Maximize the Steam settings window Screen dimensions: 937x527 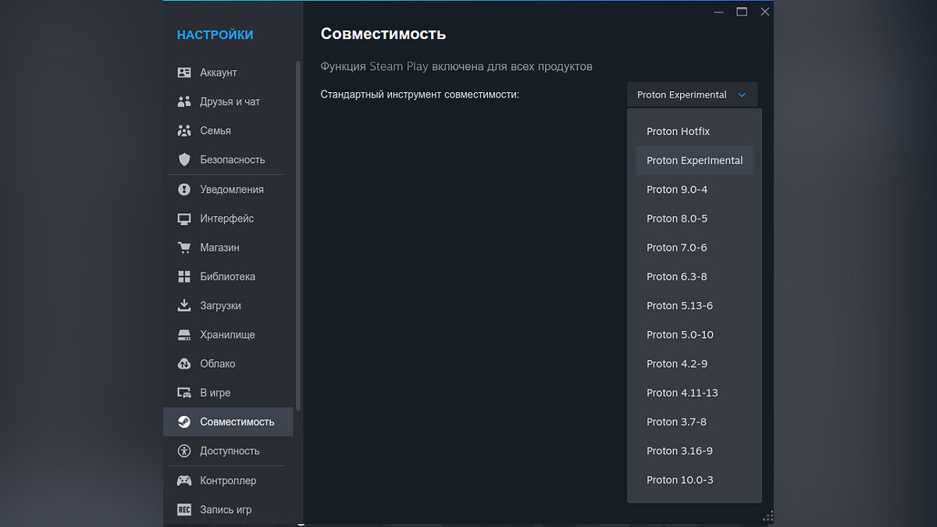coord(742,12)
